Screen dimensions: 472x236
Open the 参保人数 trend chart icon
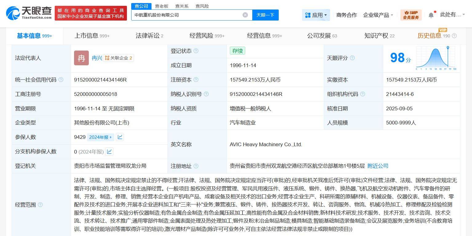tap(120, 137)
